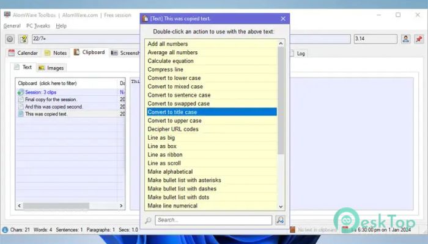This screenshot has width=428, height=244.
Task: Click the result field showing 3.14
Action: coord(375,38)
